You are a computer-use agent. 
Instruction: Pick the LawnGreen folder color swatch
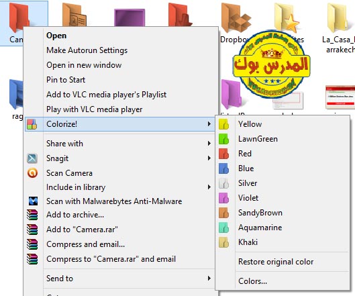[x=223, y=139]
